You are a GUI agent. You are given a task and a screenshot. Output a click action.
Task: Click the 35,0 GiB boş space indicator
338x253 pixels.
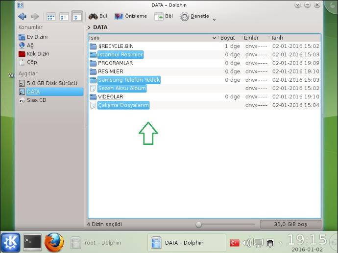[x=290, y=224]
